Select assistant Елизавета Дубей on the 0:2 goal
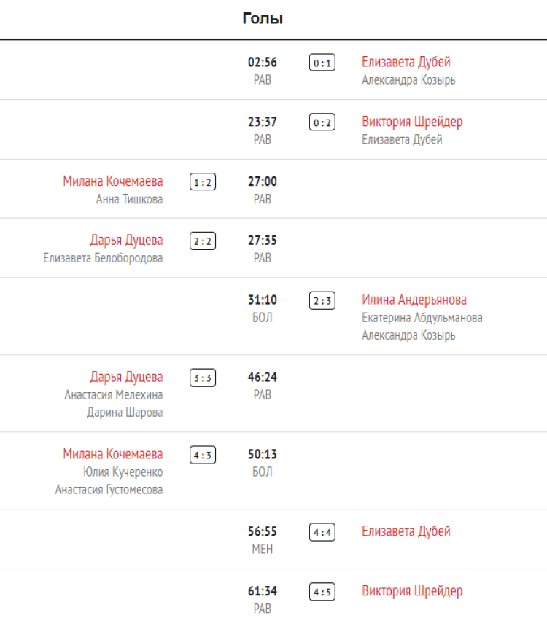The width and height of the screenshot is (547, 629). point(402,140)
